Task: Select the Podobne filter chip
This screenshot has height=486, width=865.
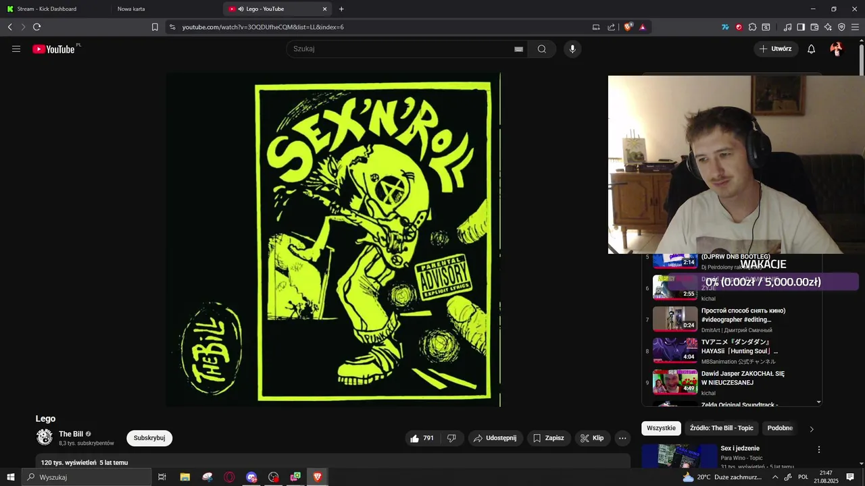Action: tap(780, 428)
